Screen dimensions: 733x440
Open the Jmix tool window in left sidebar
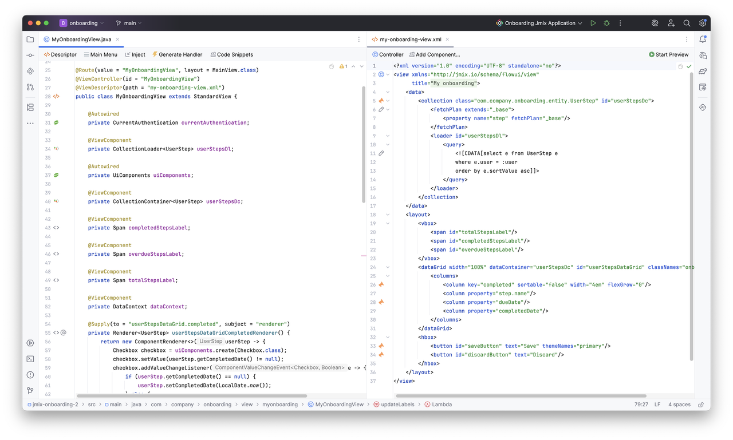tap(30, 71)
